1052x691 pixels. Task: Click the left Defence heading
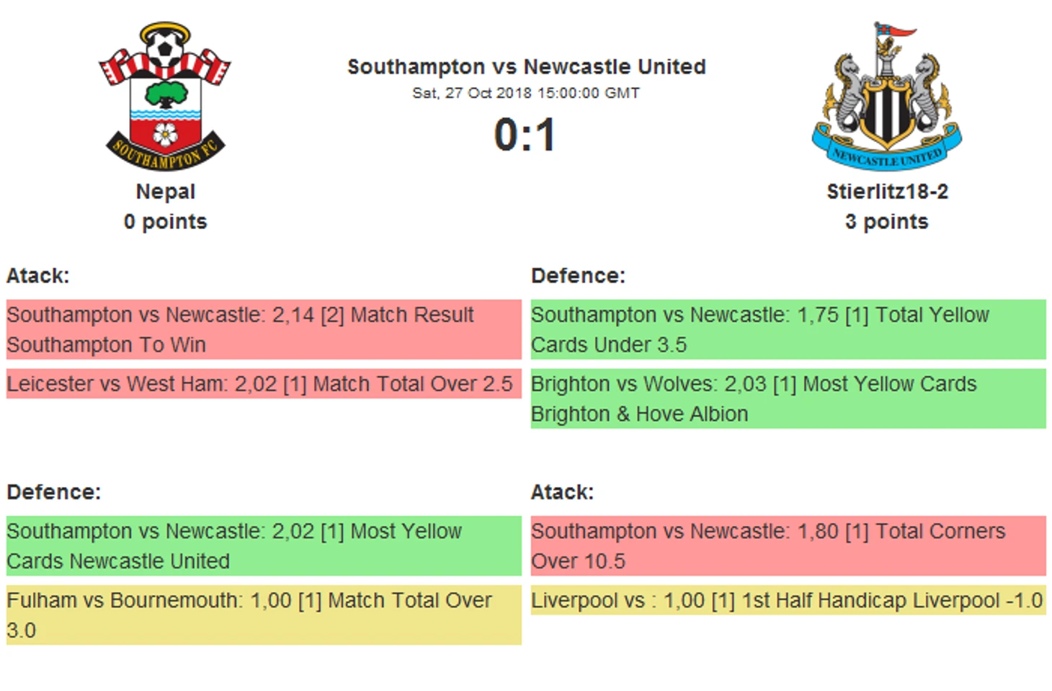coord(53,492)
